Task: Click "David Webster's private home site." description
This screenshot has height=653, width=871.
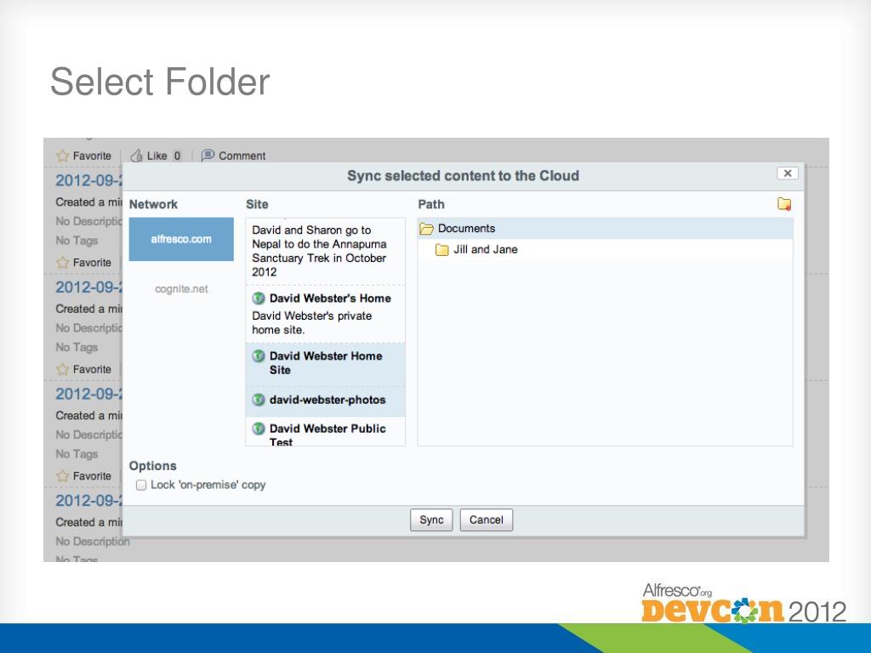Action: (x=311, y=322)
